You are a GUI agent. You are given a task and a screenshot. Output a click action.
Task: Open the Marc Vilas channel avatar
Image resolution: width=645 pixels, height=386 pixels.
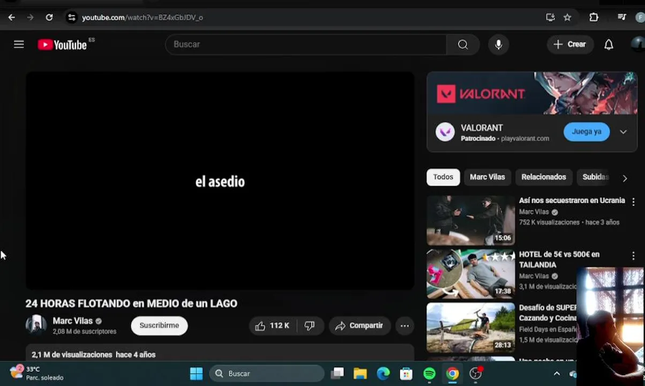36,325
